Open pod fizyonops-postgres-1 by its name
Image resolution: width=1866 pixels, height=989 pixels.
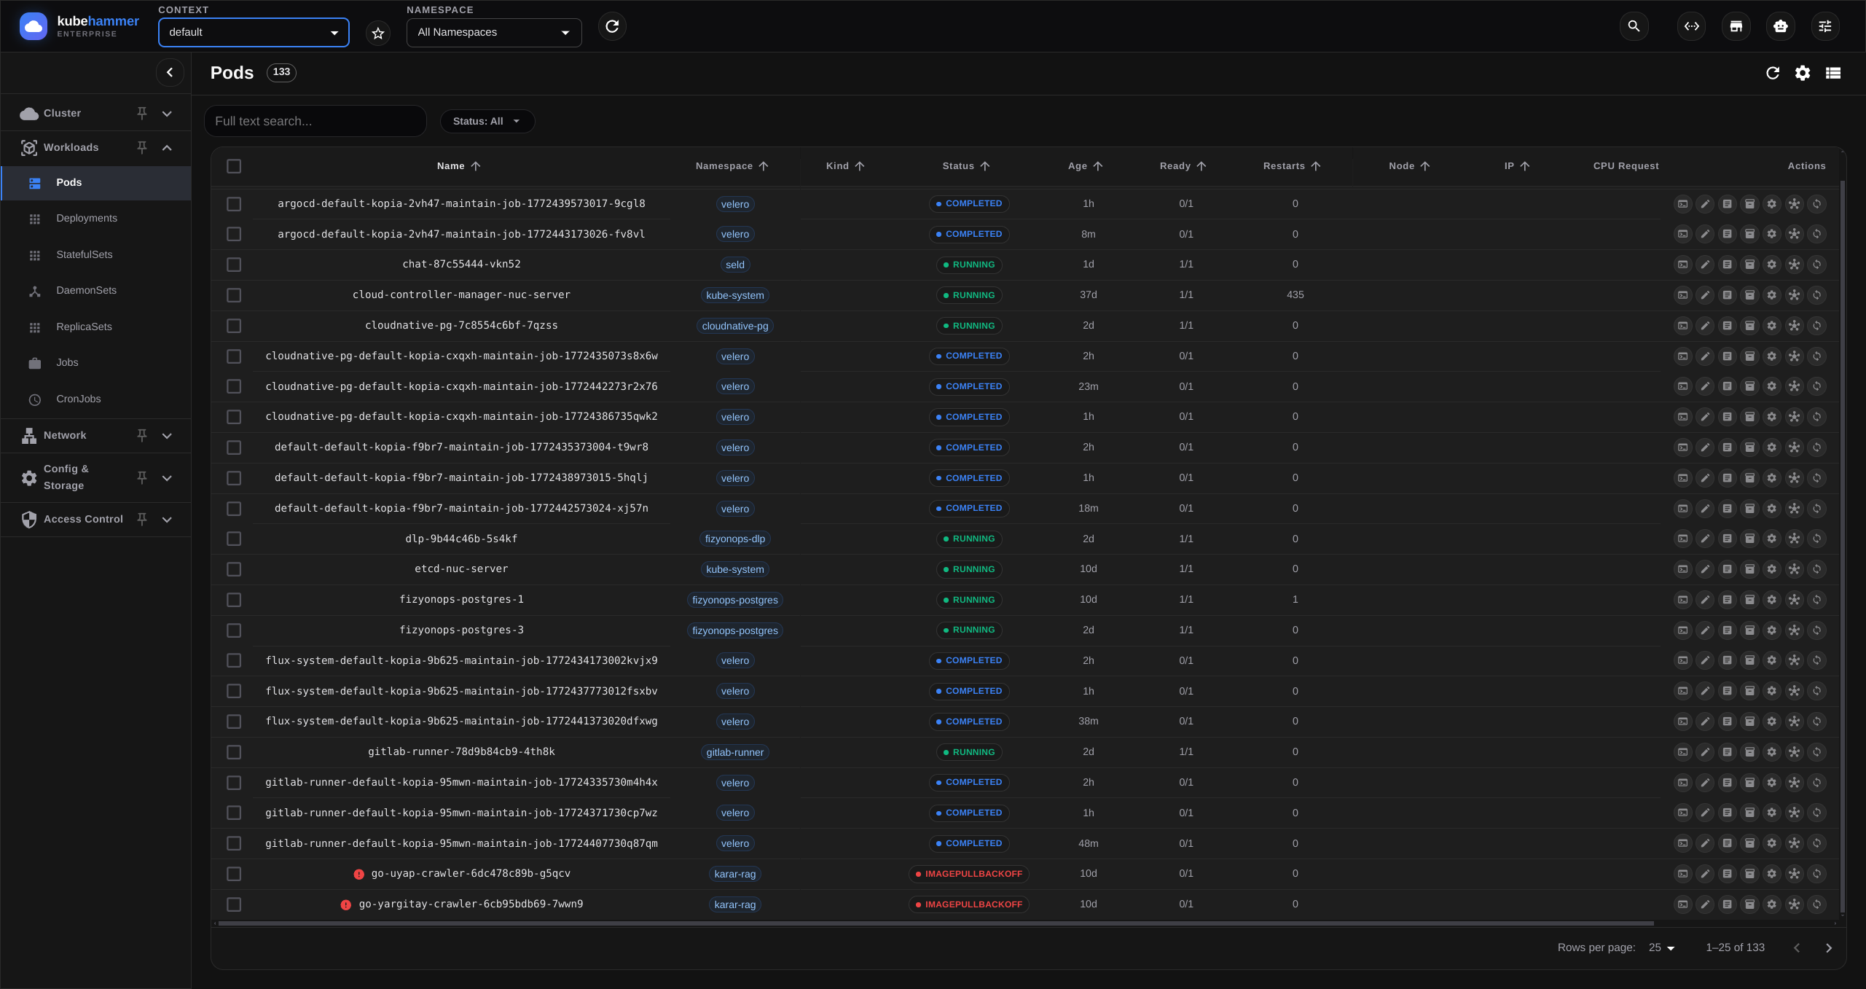(x=461, y=600)
